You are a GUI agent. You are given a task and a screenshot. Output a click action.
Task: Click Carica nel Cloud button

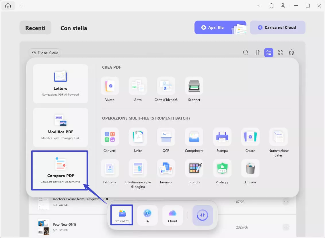coord(278,27)
